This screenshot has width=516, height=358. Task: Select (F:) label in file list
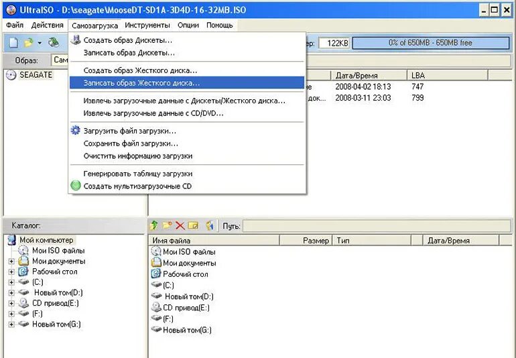point(168,318)
